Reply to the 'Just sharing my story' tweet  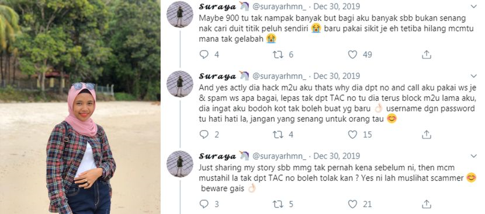click(x=204, y=204)
